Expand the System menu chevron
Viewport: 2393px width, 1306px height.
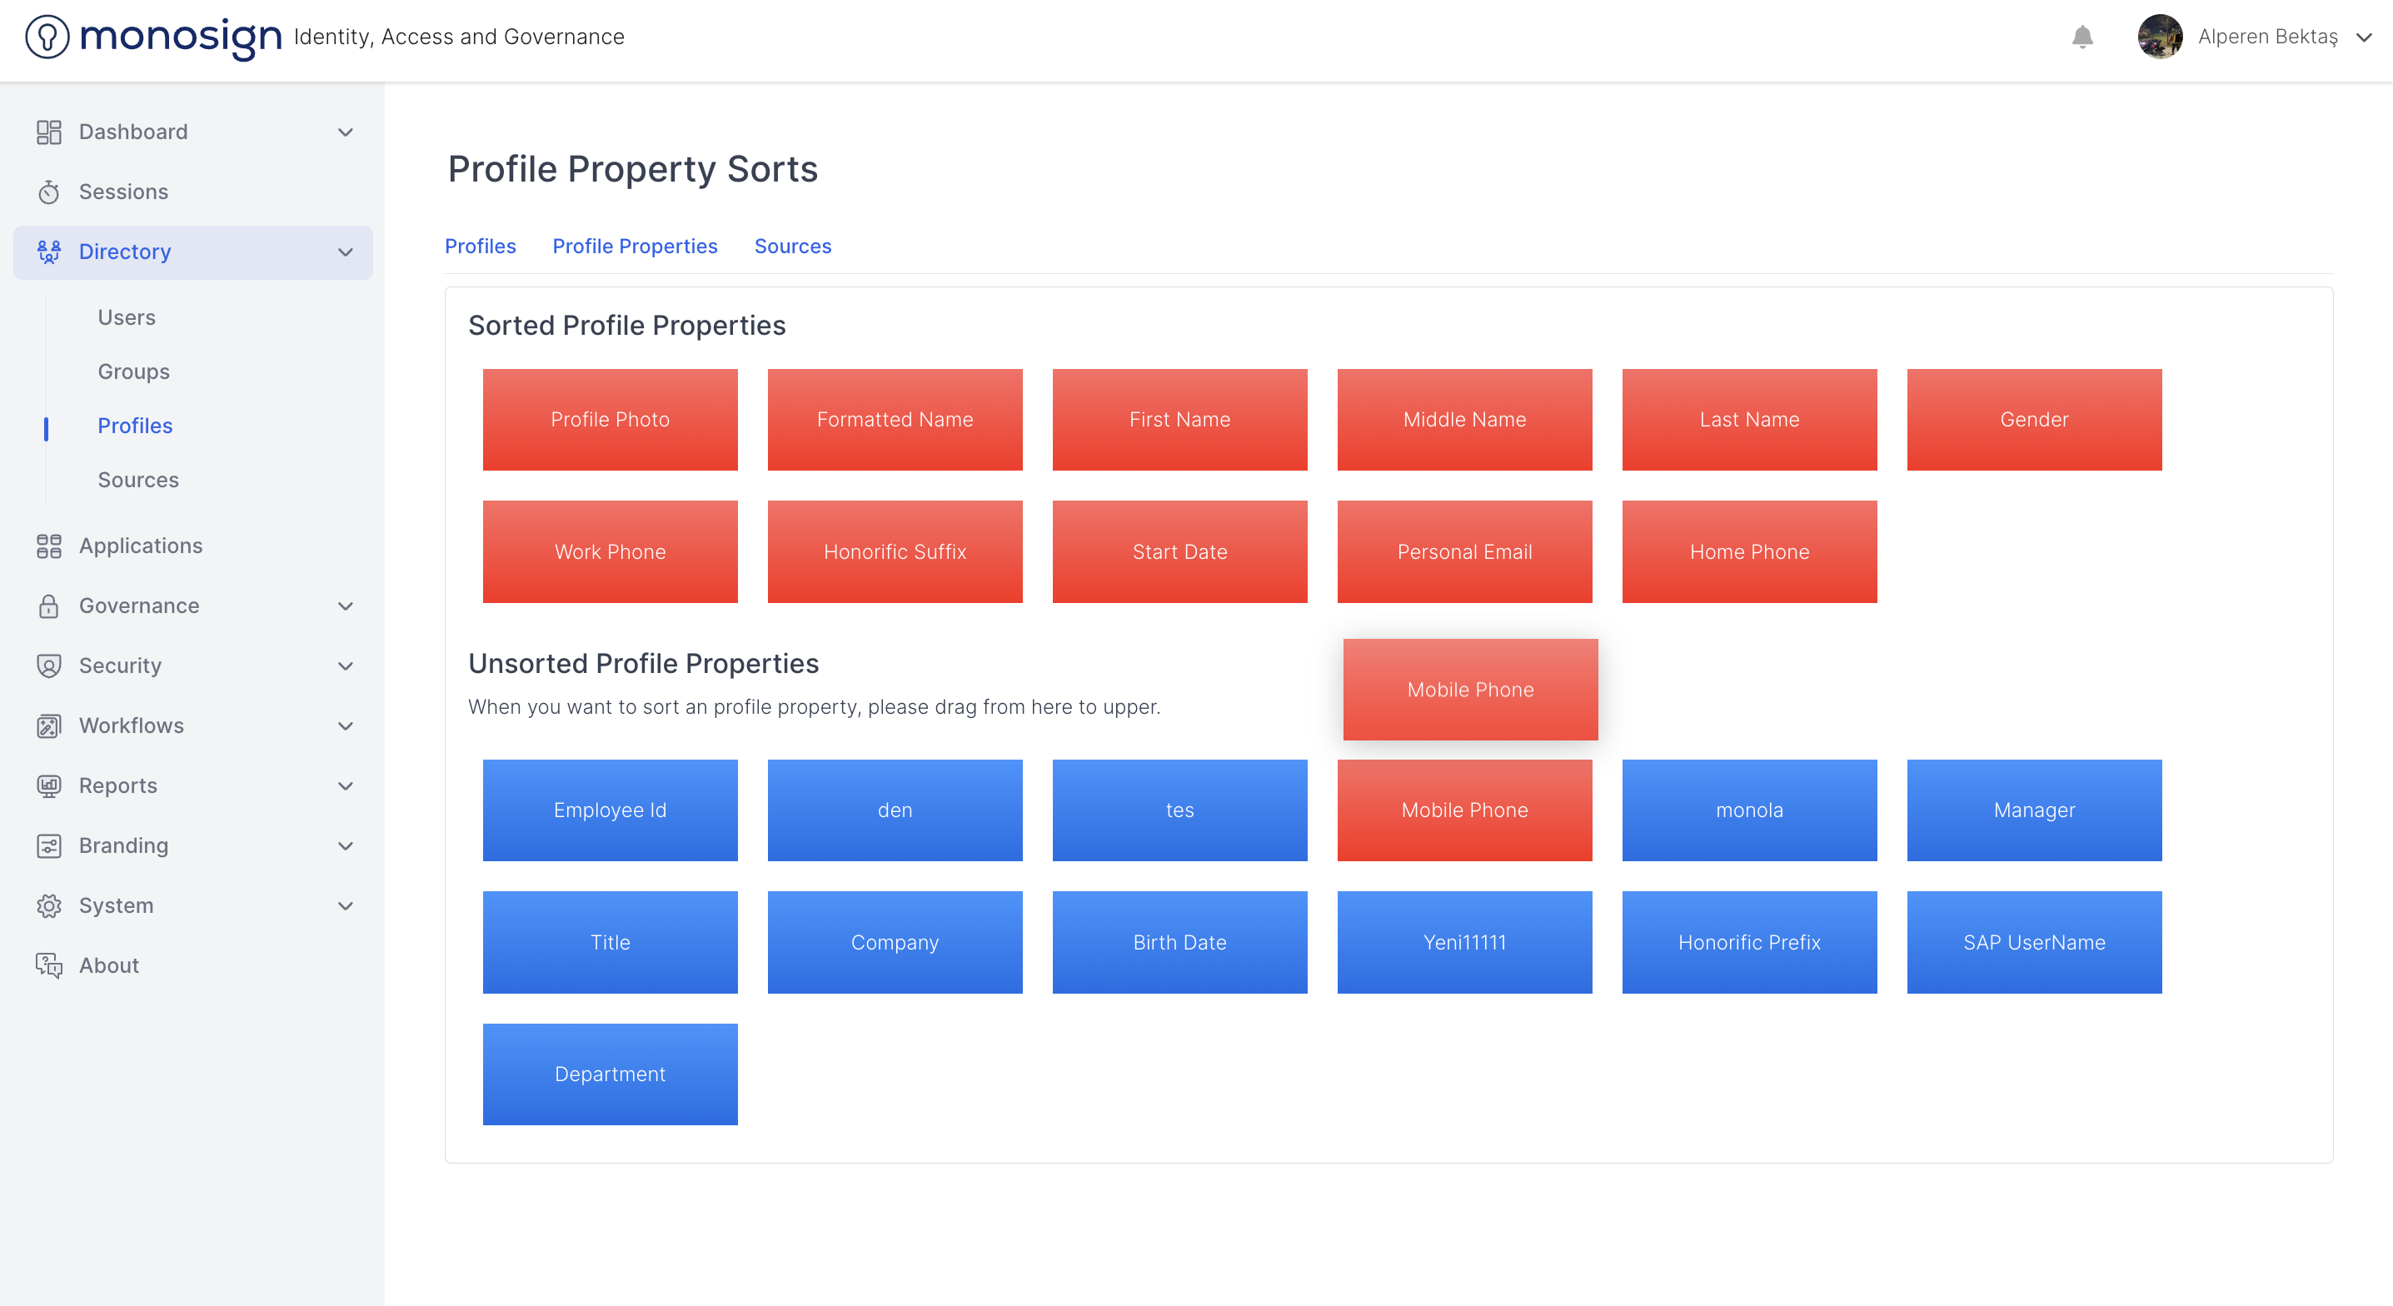[346, 905]
